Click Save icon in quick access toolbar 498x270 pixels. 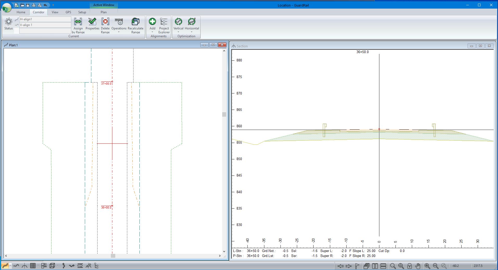[28, 5]
